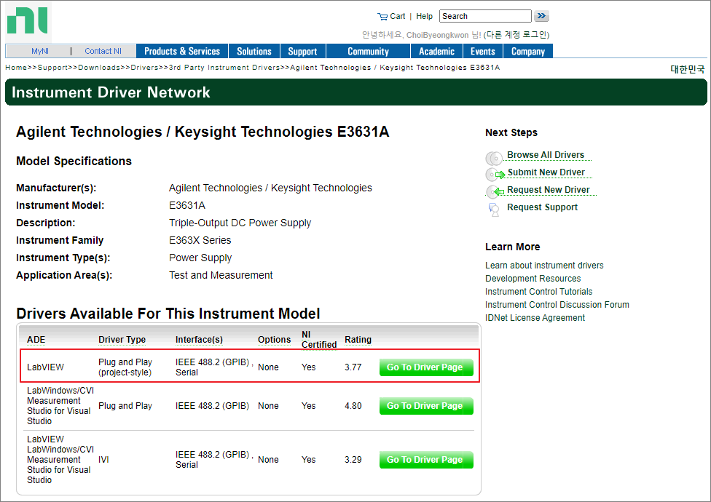Click the Instrument Driver Network banner title
Image resolution: width=711 pixels, height=502 pixels.
[111, 92]
